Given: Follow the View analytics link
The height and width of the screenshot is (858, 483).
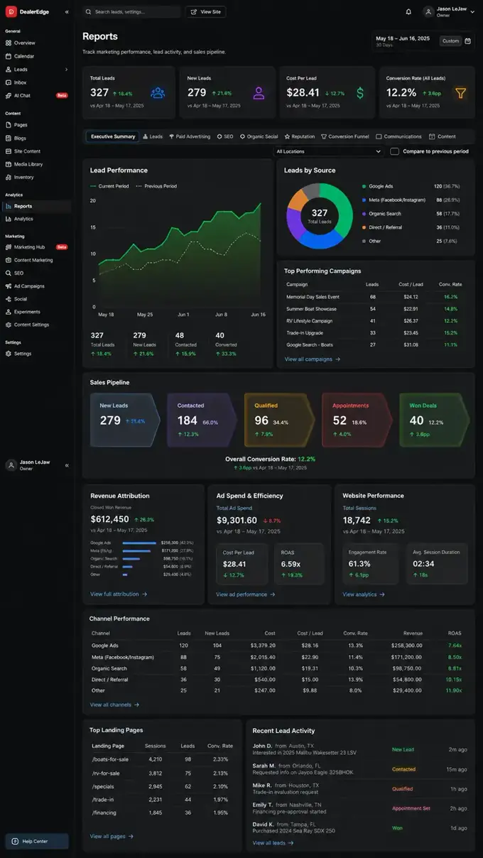Looking at the screenshot, I should 364,594.
